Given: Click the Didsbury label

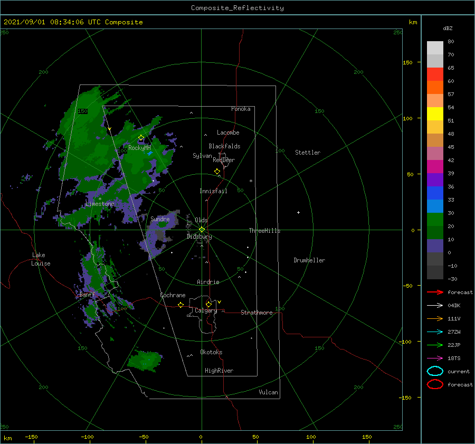Looking at the screenshot, I should 199,237.
